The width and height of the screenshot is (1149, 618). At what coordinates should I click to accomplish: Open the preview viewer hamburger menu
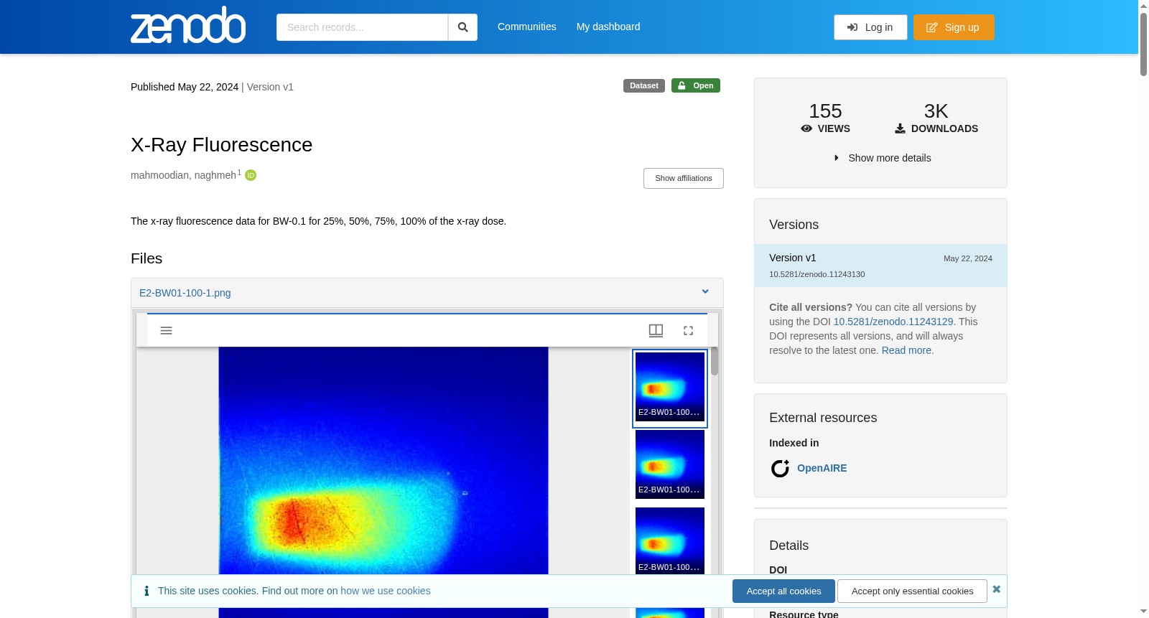(x=166, y=330)
